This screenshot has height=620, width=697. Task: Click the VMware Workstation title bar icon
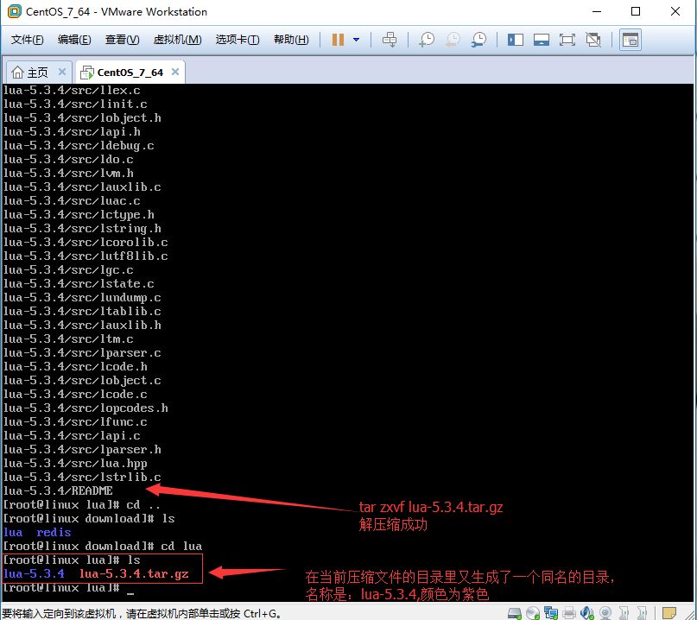pyautogui.click(x=15, y=11)
